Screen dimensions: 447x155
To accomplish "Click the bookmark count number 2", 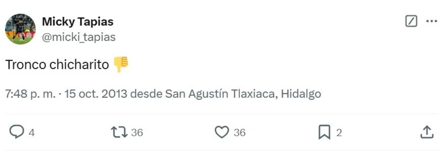I will coord(339,133).
